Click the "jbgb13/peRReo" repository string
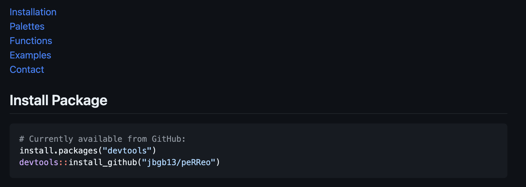Viewport: 526px width, 187px height. coord(179,162)
